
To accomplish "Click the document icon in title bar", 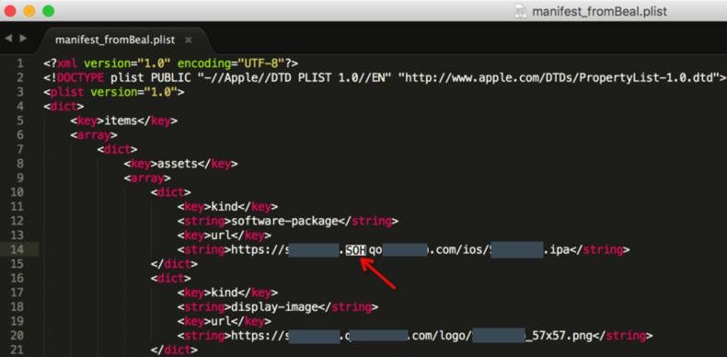I will point(521,11).
